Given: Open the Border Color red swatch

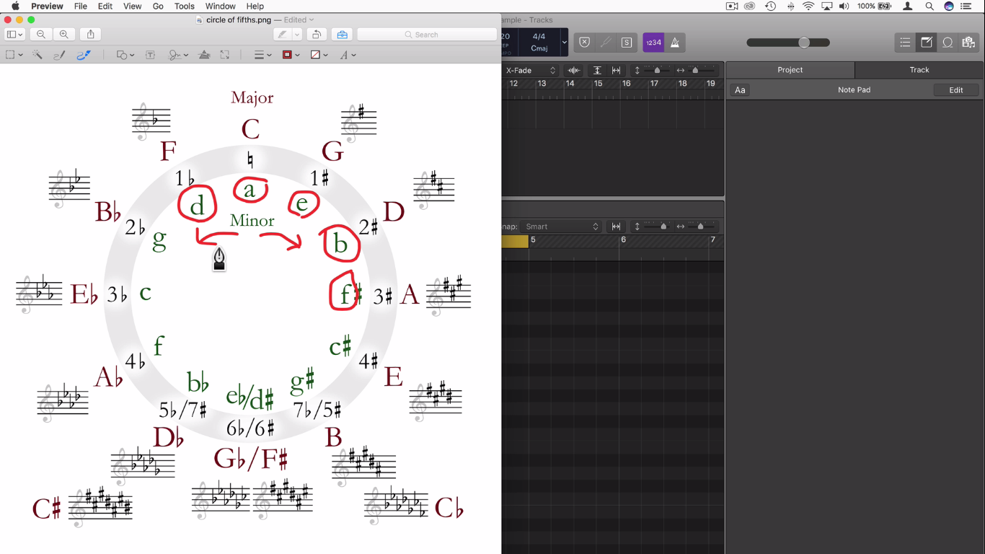Looking at the screenshot, I should [291, 55].
